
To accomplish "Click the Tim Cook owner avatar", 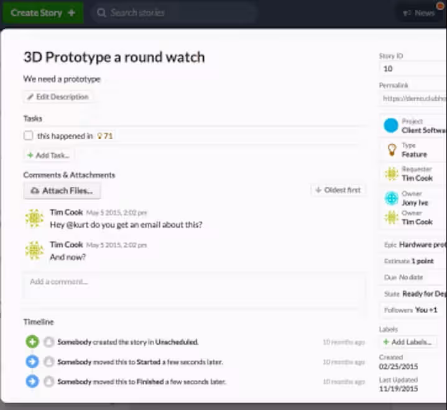I will pos(392,217).
